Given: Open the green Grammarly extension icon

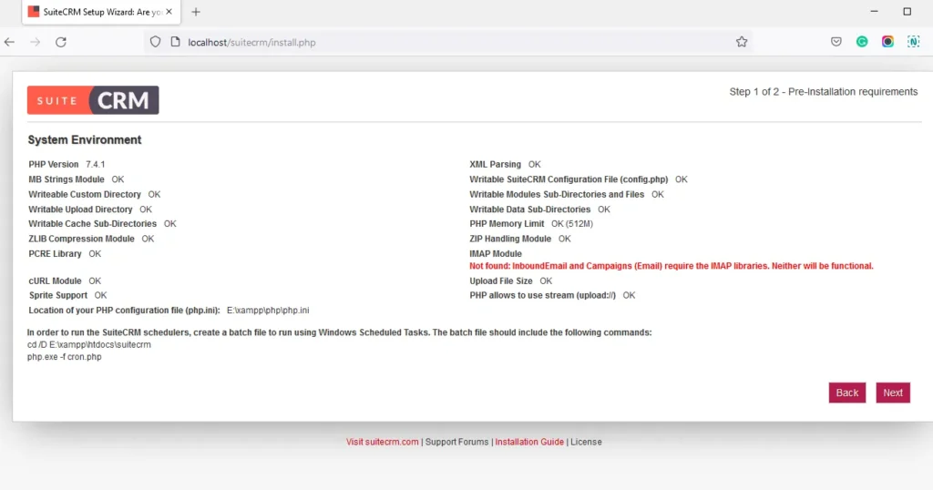Looking at the screenshot, I should coord(862,42).
